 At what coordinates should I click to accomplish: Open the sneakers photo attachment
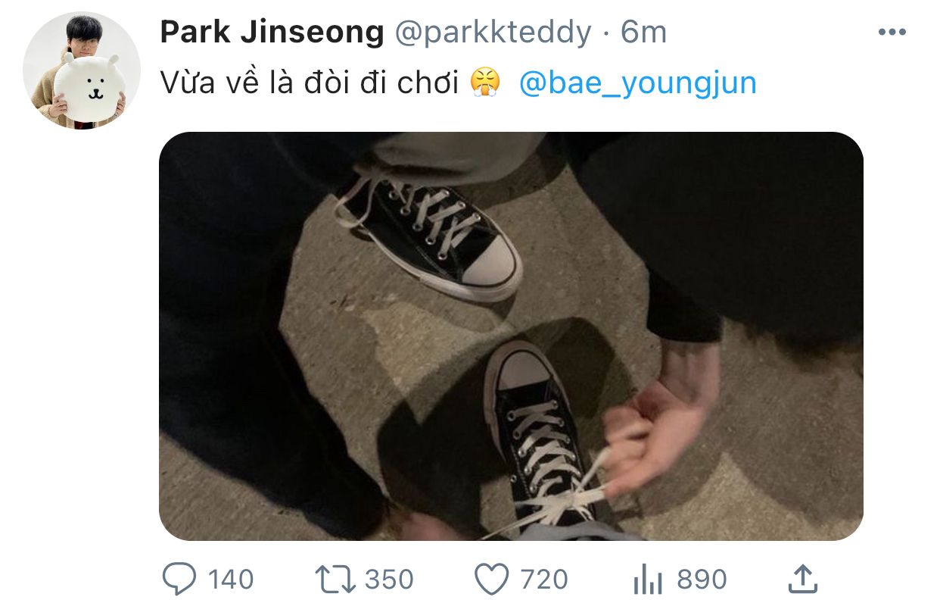coord(511,336)
